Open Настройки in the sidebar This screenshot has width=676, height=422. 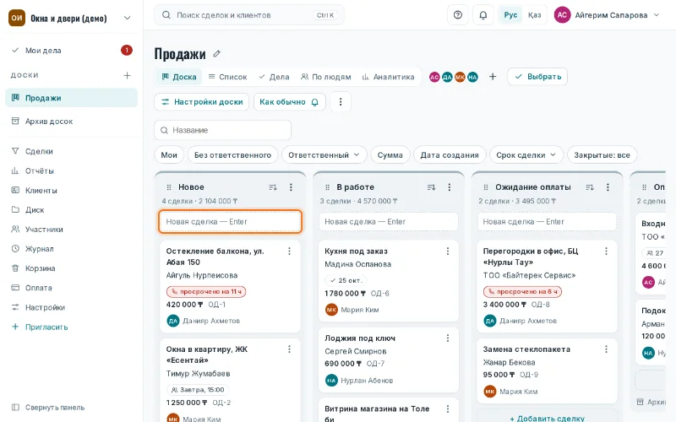point(72,307)
